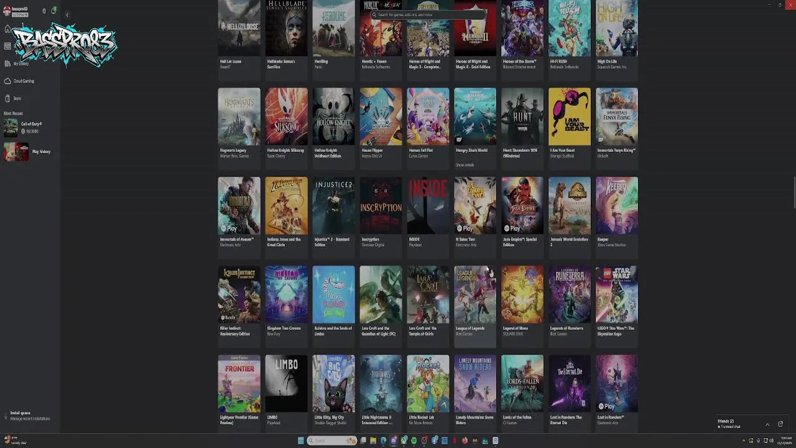Open the Store from sidebar
The image size is (796, 448).
point(17,98)
